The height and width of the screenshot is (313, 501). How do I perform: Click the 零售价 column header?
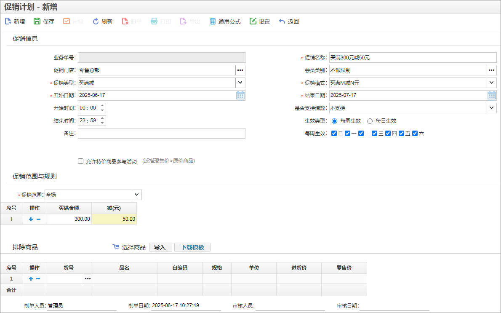pyautogui.click(x=344, y=268)
